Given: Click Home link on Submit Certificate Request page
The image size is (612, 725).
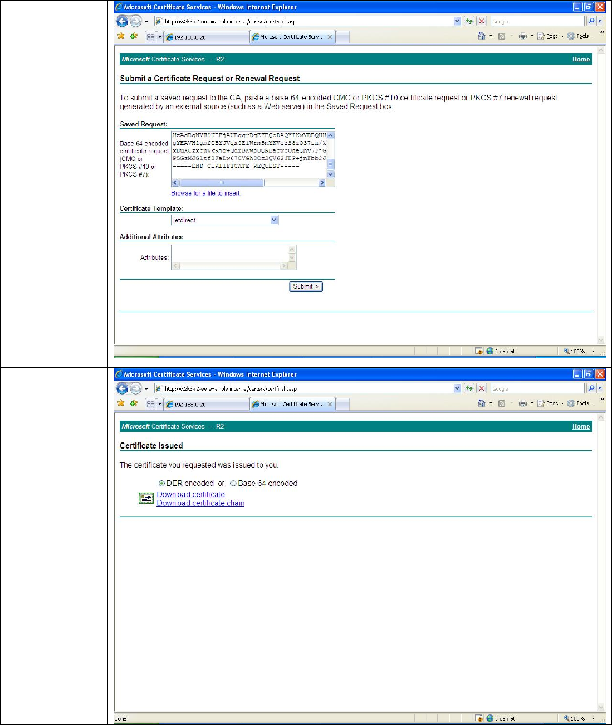Looking at the screenshot, I should (581, 59).
